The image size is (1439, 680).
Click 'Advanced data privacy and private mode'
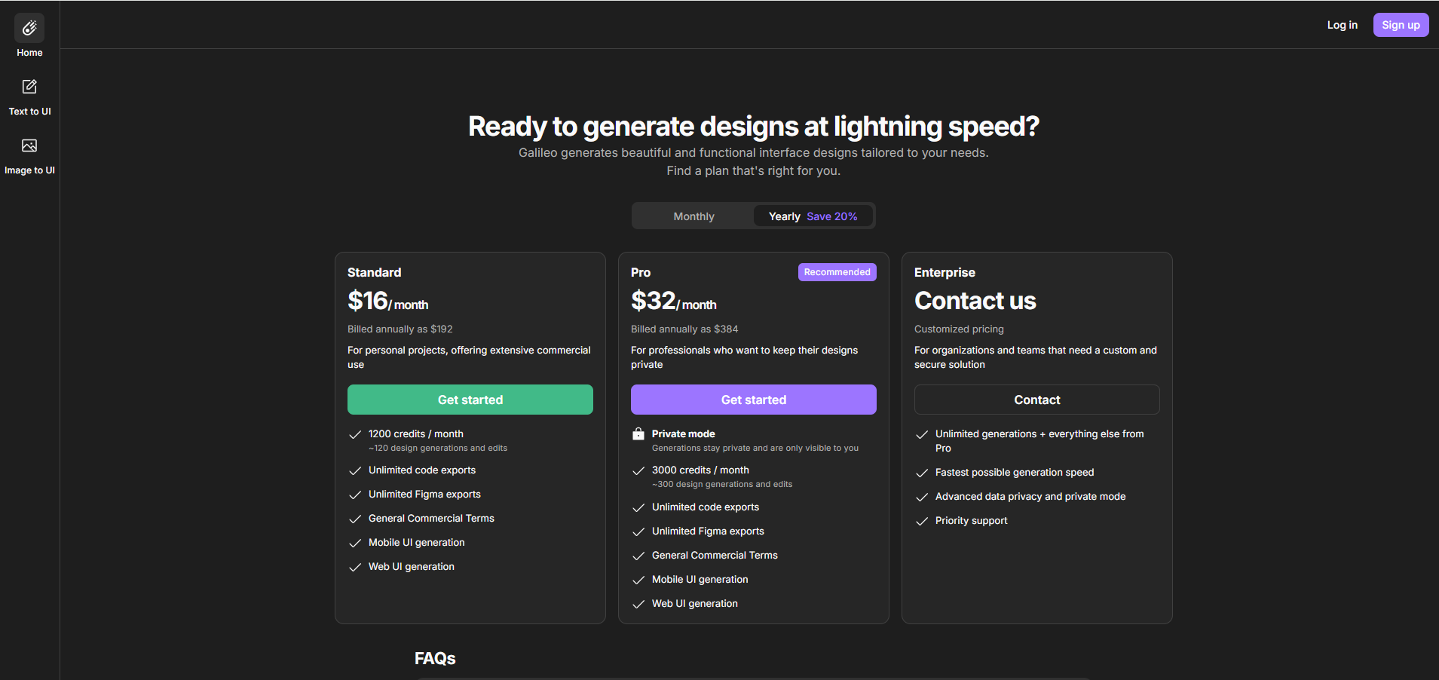[x=1030, y=497]
